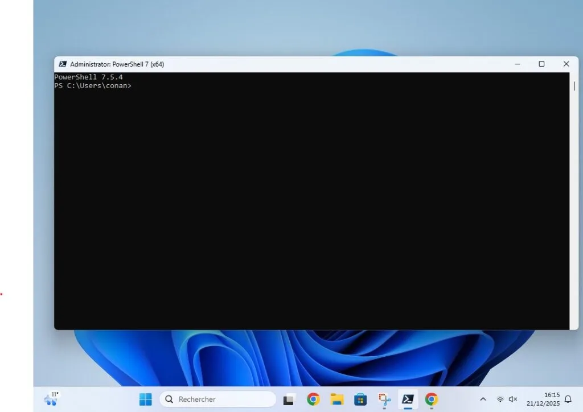
Task: Open Microsoft Store from taskbar
Action: [x=360, y=399]
